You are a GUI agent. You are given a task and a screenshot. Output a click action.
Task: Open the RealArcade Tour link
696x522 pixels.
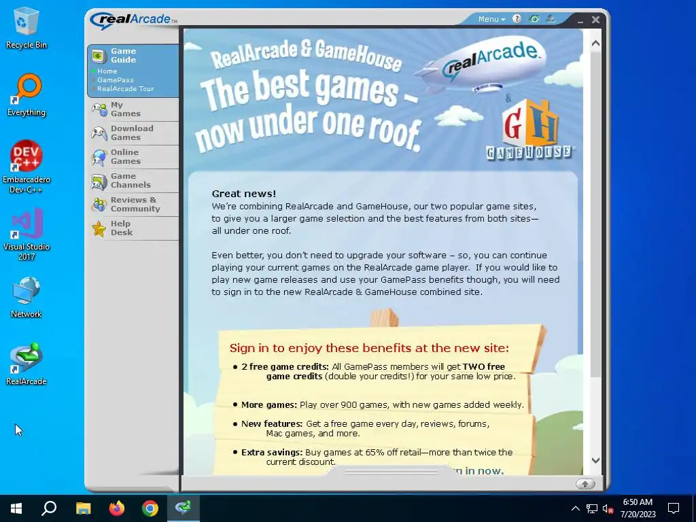click(x=126, y=89)
